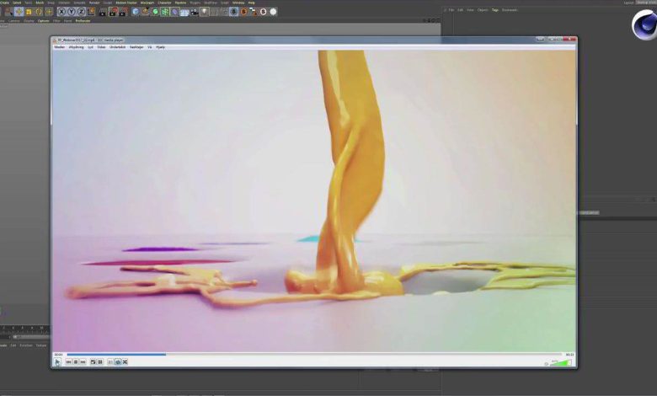Open VLC extended settings button

coord(100,361)
